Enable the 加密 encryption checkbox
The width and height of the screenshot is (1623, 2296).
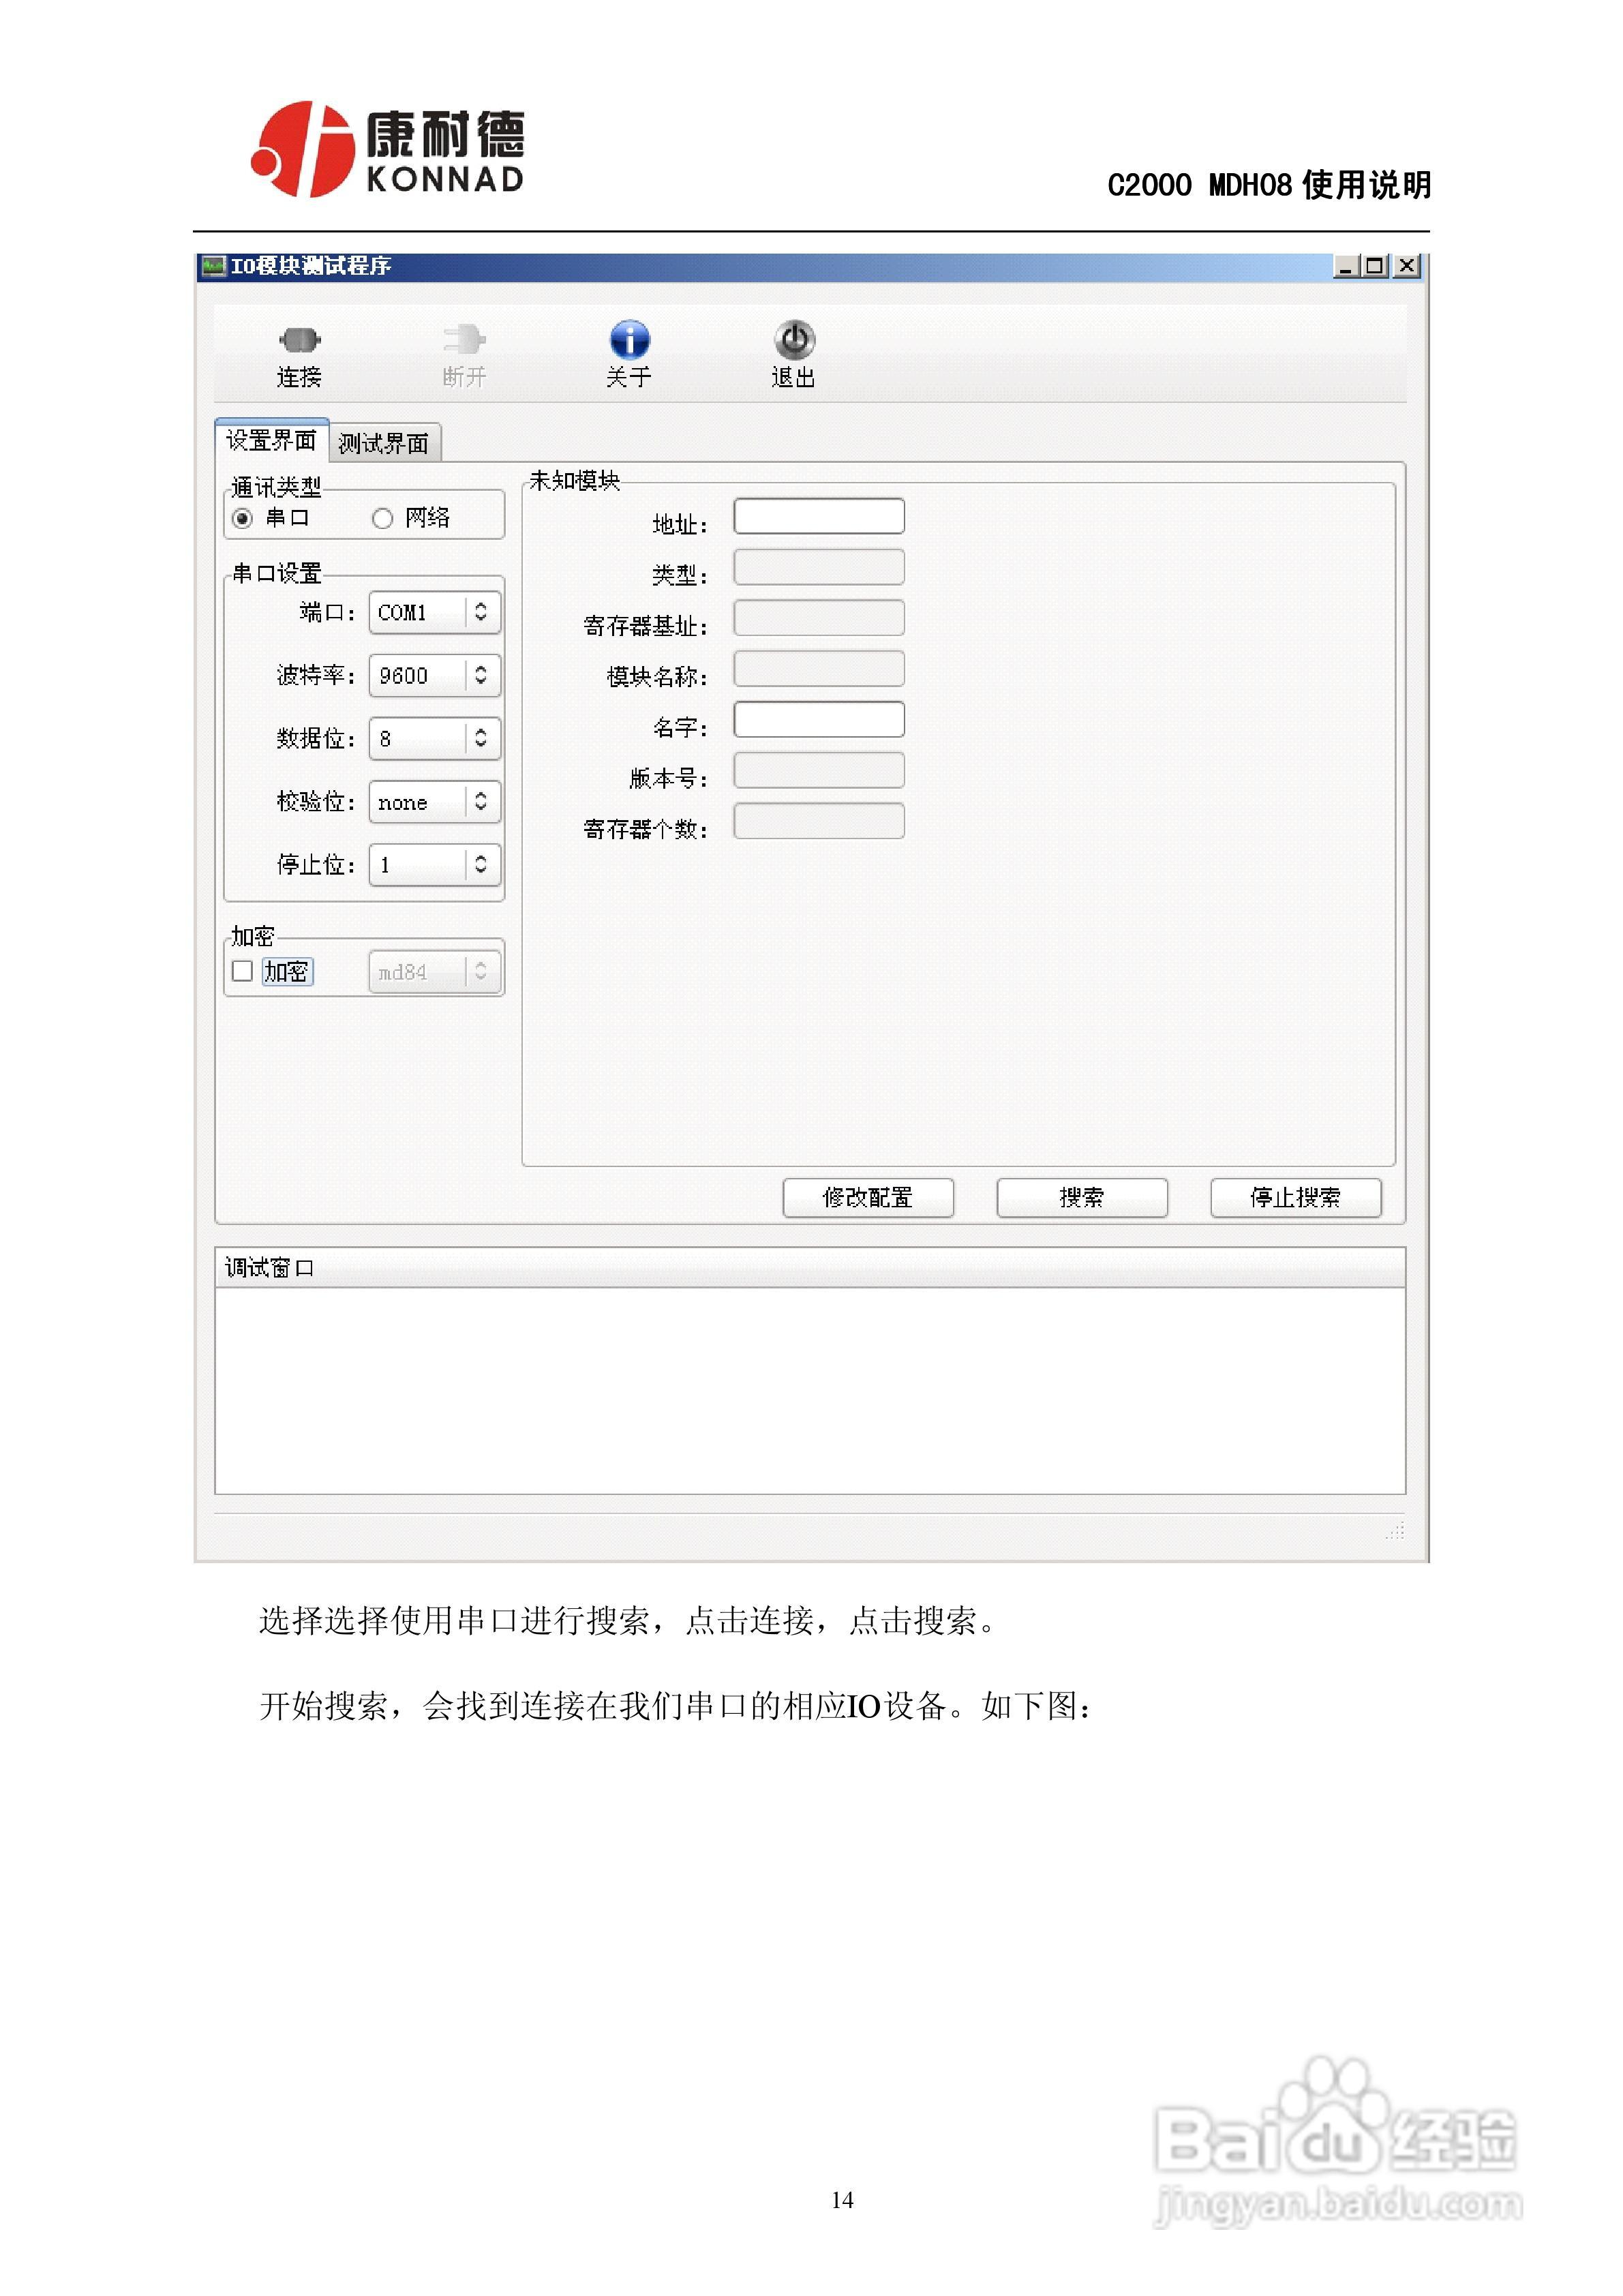(241, 970)
